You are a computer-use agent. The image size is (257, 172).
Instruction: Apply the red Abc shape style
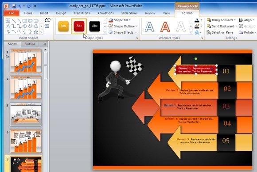coord(79,26)
